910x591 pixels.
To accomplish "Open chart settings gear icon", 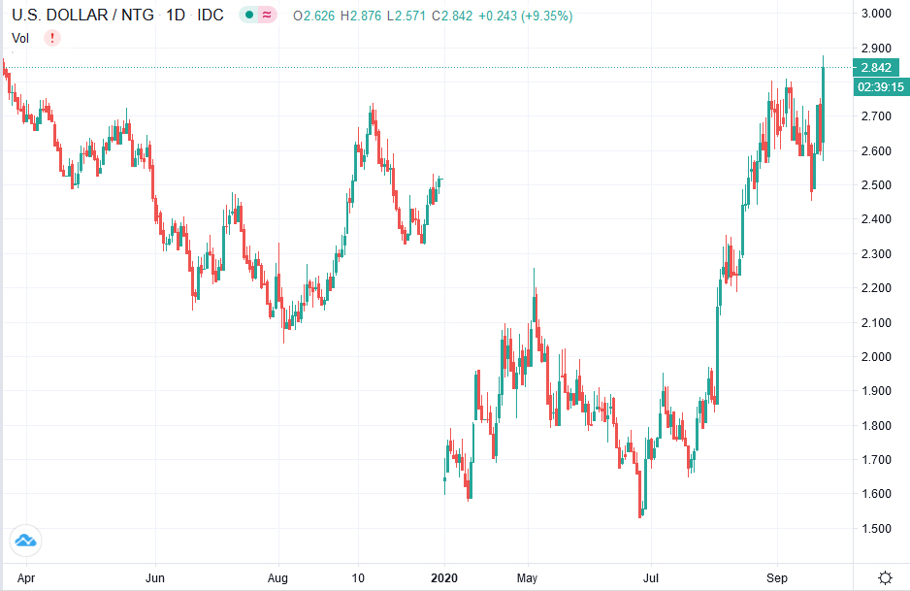I will click(885, 577).
